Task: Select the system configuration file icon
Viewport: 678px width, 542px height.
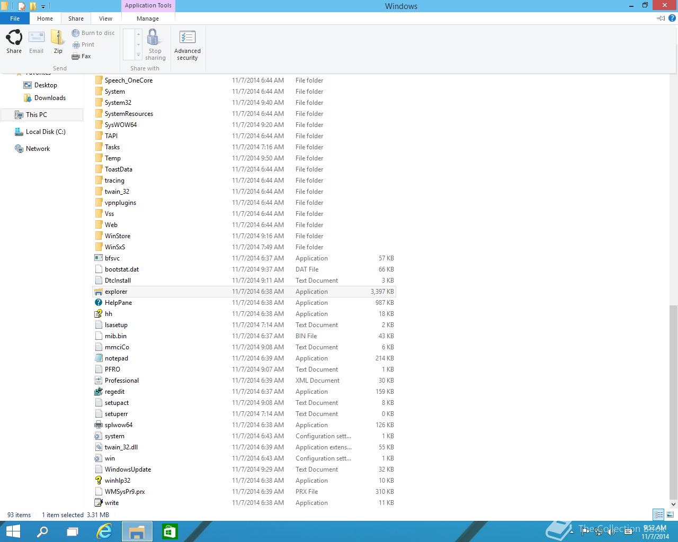Action: 98,436
